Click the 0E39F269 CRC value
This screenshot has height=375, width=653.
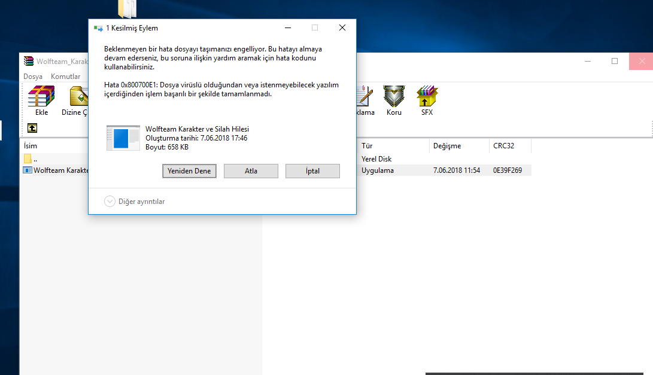(507, 170)
